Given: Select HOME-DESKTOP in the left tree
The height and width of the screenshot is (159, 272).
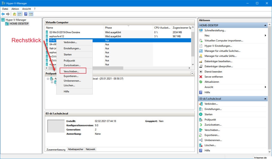Looking at the screenshot, I should tap(19, 24).
